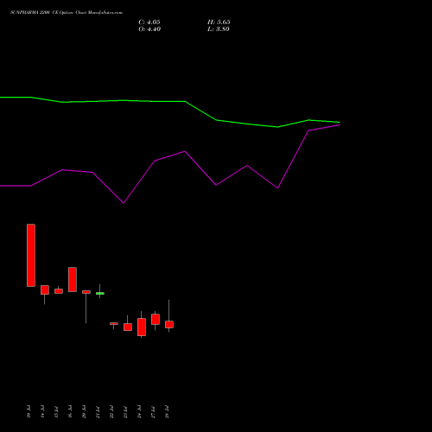Click the chart title starting with SUNPHARMA

67,13
